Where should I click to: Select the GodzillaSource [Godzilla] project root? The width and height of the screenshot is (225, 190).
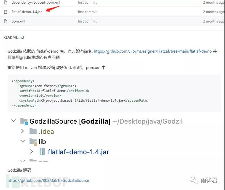pos(70,121)
